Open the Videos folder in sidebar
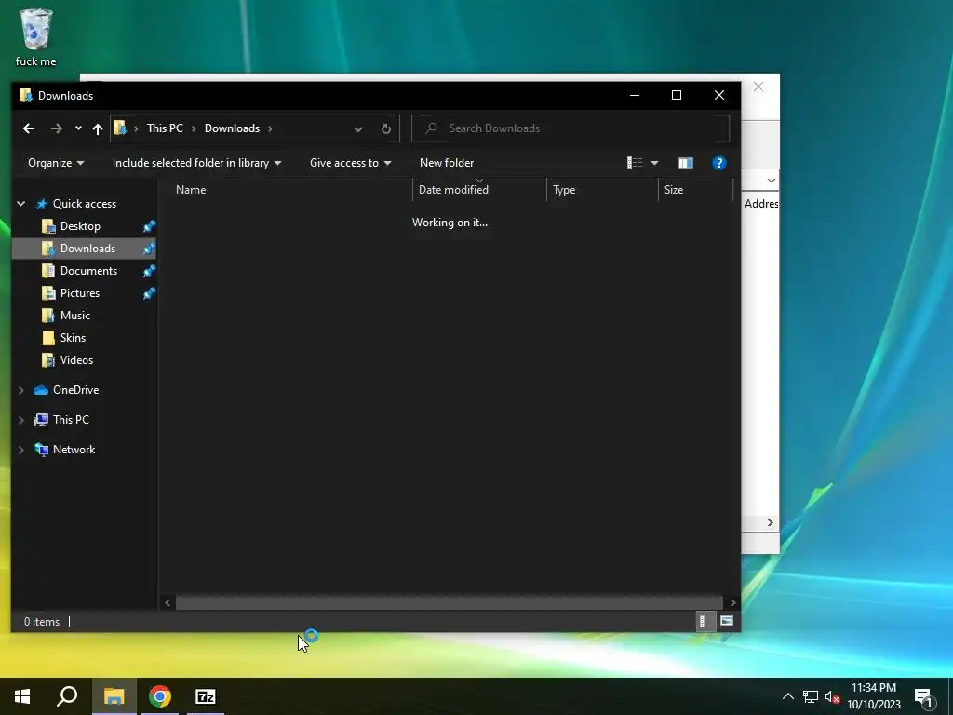Screen dimensions: 953x715 pos(76,360)
